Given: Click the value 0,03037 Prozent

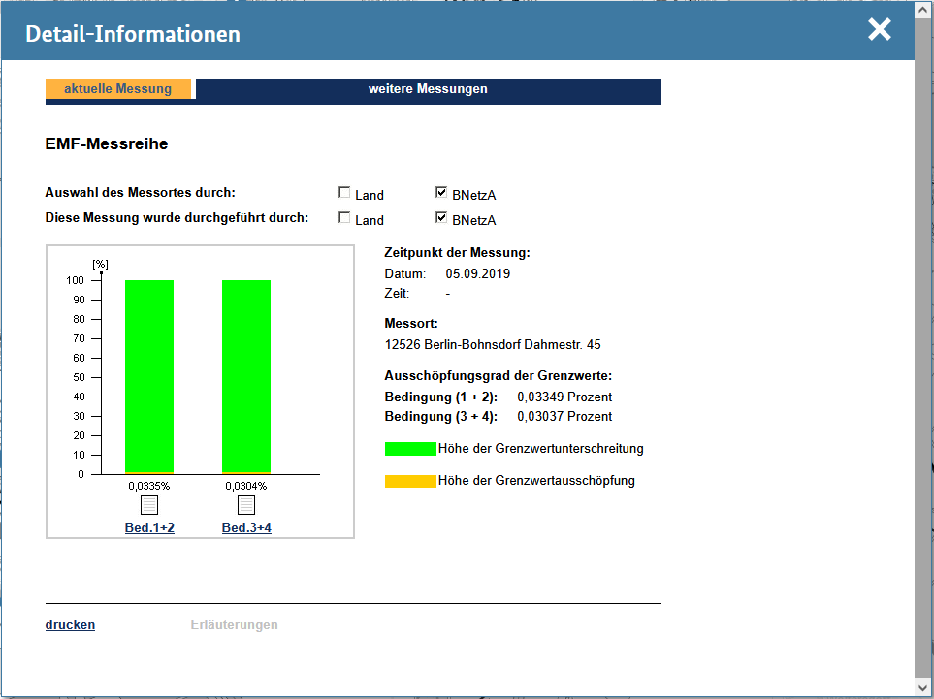Looking at the screenshot, I should pos(564,416).
